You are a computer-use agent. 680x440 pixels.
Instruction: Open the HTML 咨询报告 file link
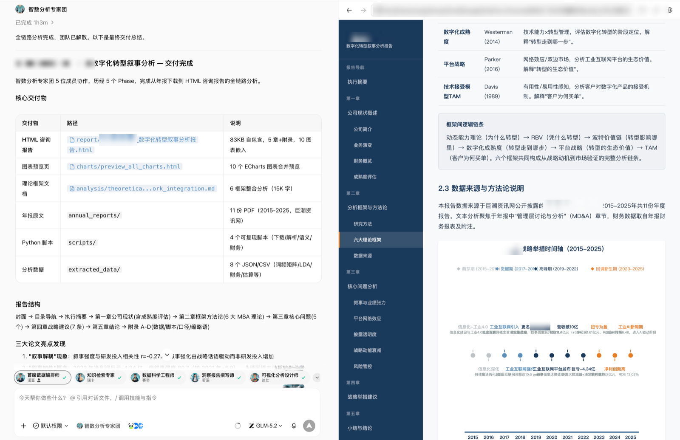[x=133, y=144]
